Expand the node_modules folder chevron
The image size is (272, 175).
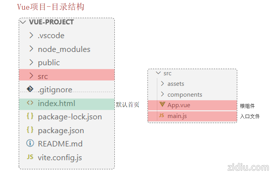click(x=31, y=49)
